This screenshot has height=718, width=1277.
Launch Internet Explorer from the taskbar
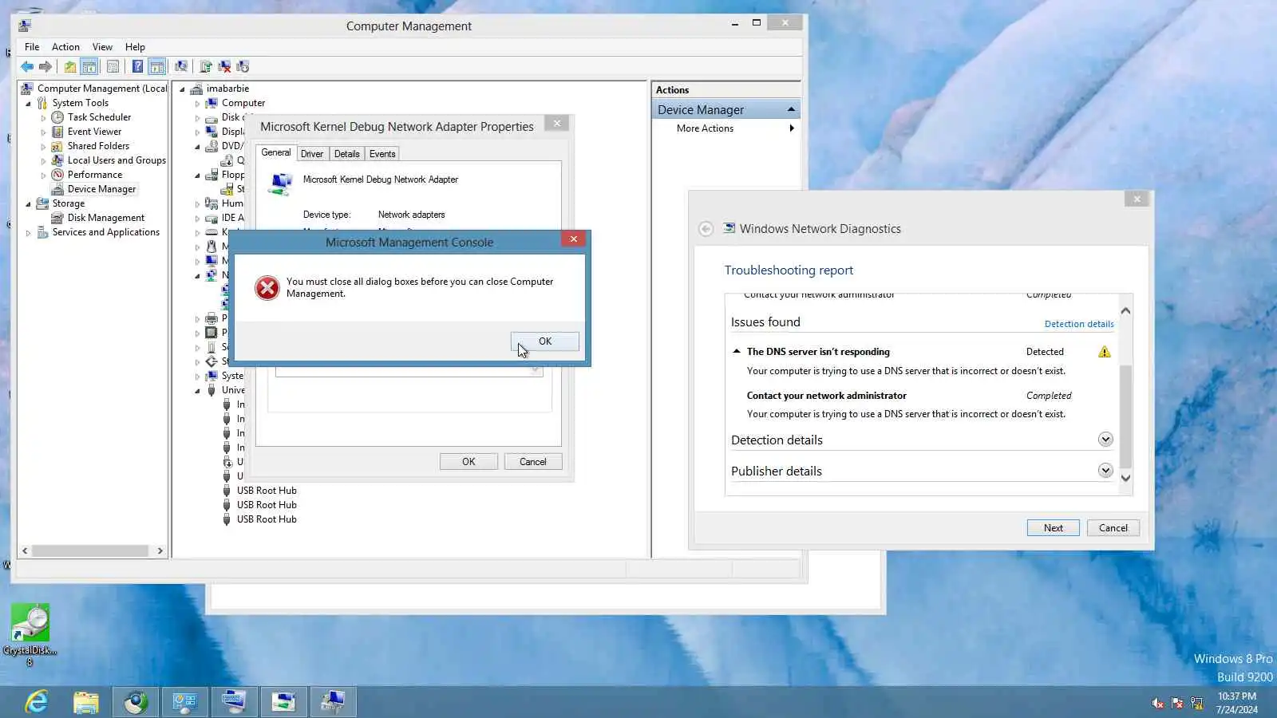[x=37, y=702]
